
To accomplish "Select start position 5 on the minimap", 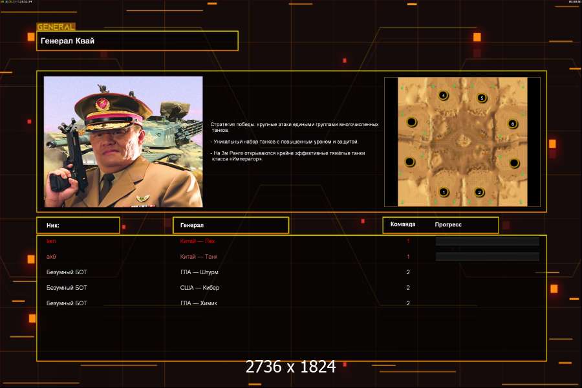I will [482, 98].
